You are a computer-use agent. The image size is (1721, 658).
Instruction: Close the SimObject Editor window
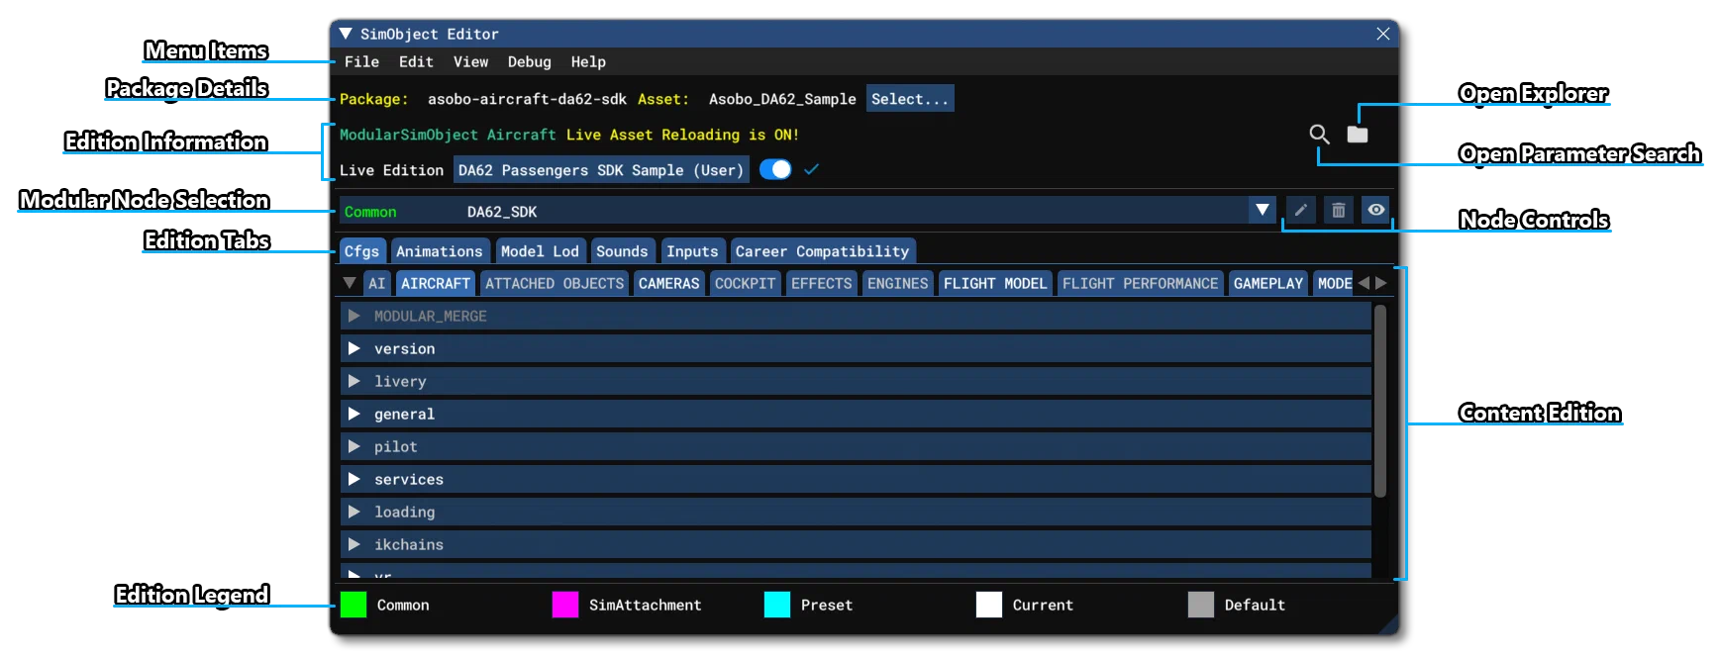(x=1383, y=34)
